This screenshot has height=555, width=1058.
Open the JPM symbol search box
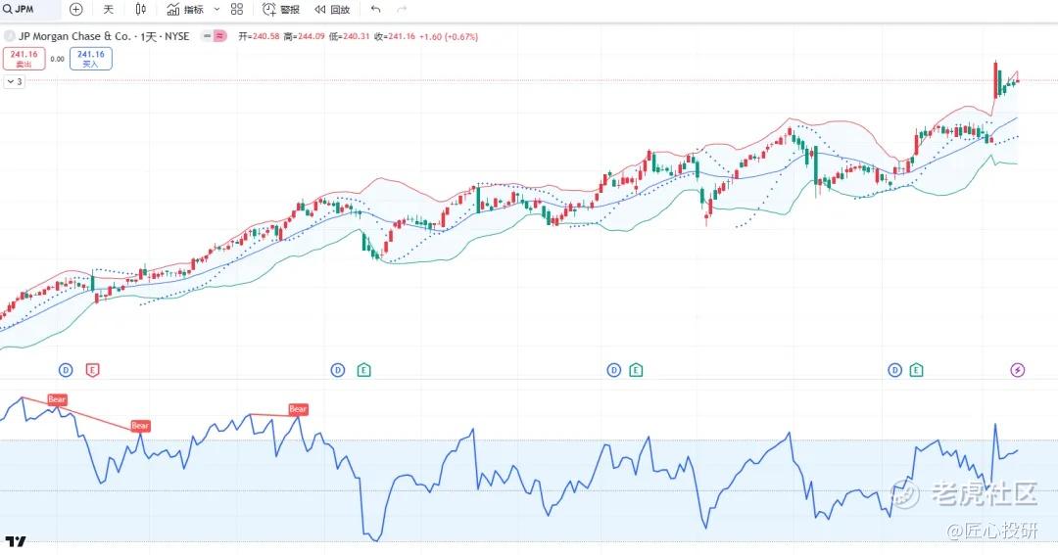pyautogui.click(x=29, y=10)
